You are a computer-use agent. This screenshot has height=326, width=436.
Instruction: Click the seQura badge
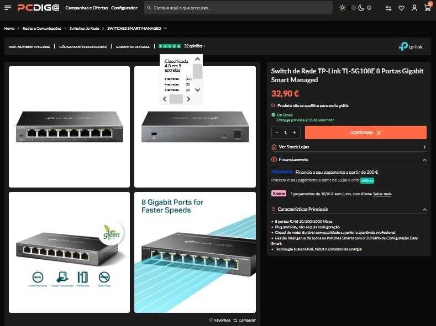[x=367, y=180]
